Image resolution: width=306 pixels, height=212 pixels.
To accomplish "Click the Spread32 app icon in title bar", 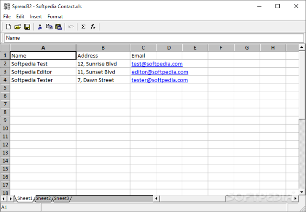I will 7,6.
